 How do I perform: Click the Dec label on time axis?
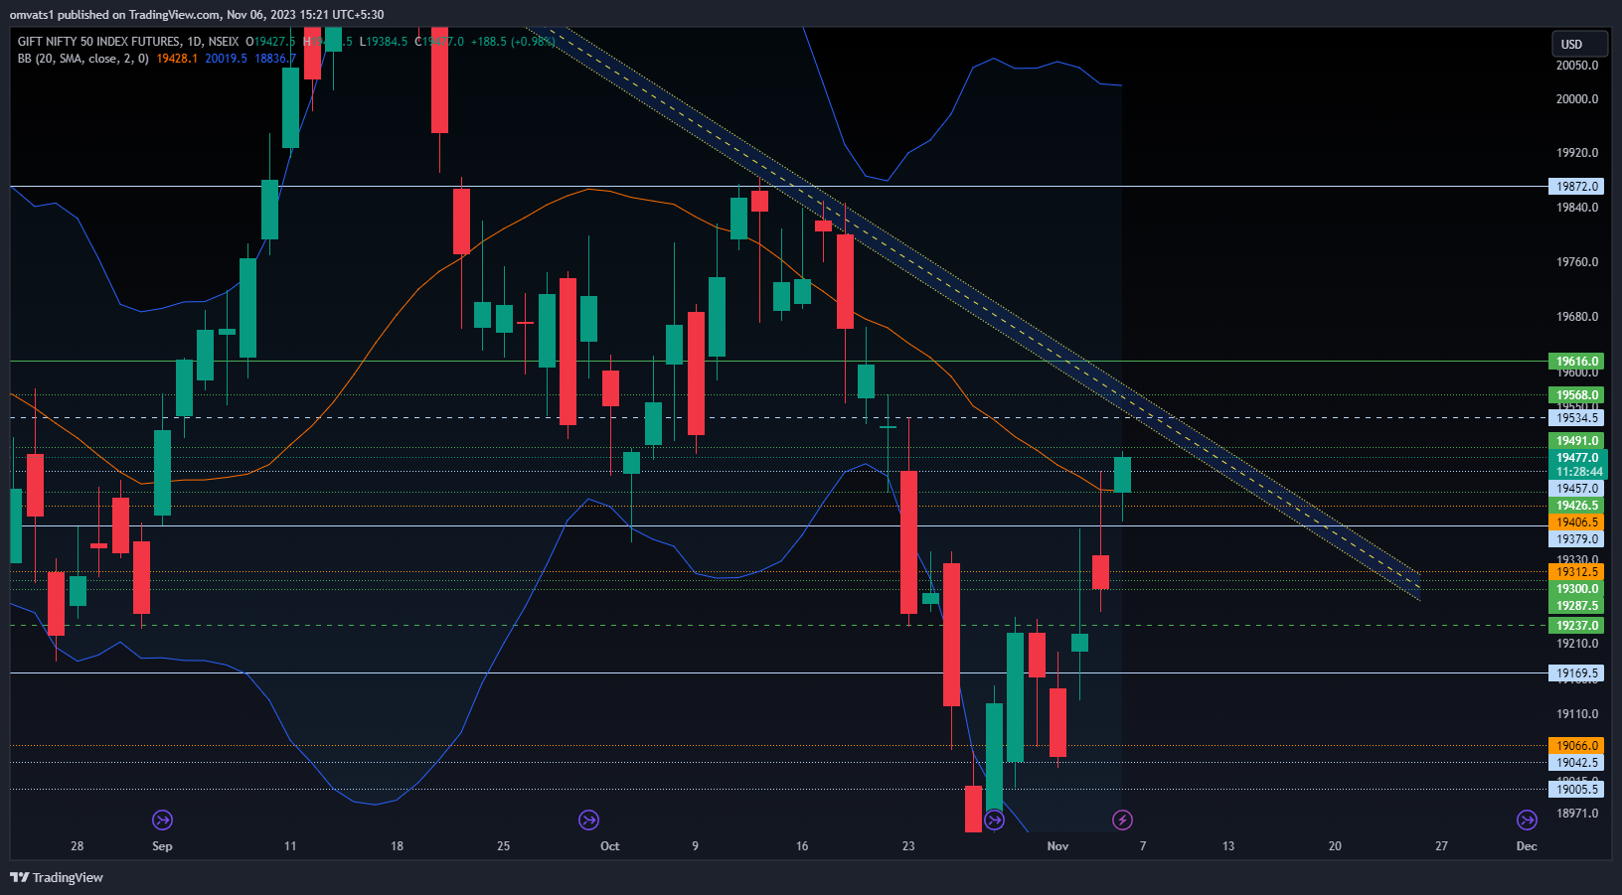pos(1527,846)
